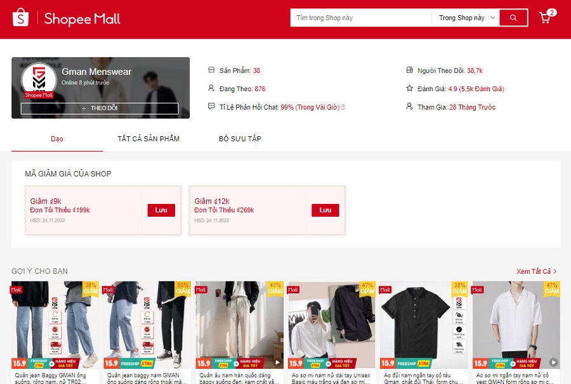
Task: Click the product count 38 link
Action: (x=256, y=70)
